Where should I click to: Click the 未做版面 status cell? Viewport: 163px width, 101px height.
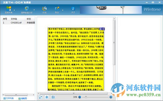point(31,23)
